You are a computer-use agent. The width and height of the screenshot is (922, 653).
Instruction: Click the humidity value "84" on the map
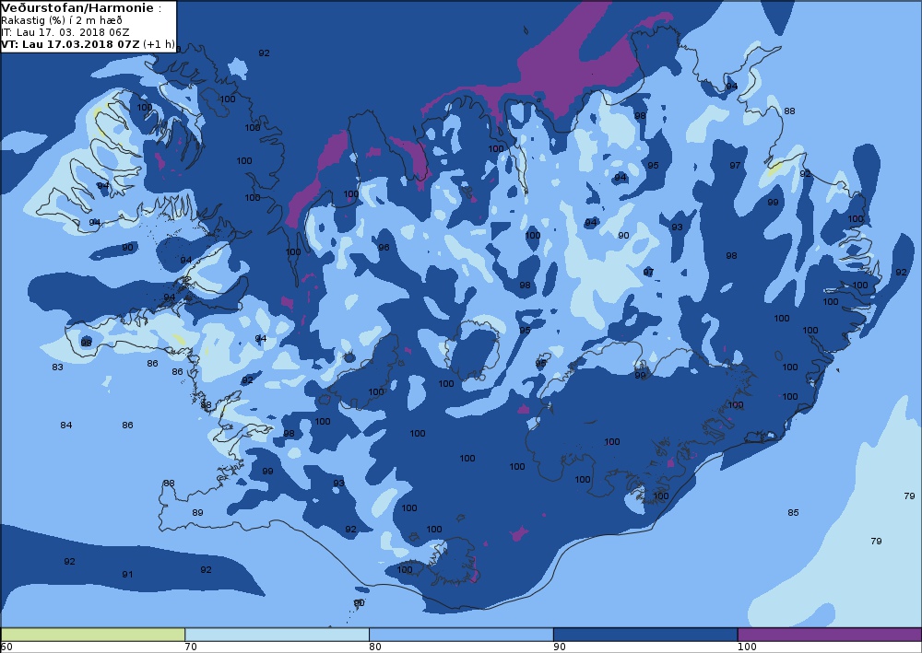tap(65, 426)
